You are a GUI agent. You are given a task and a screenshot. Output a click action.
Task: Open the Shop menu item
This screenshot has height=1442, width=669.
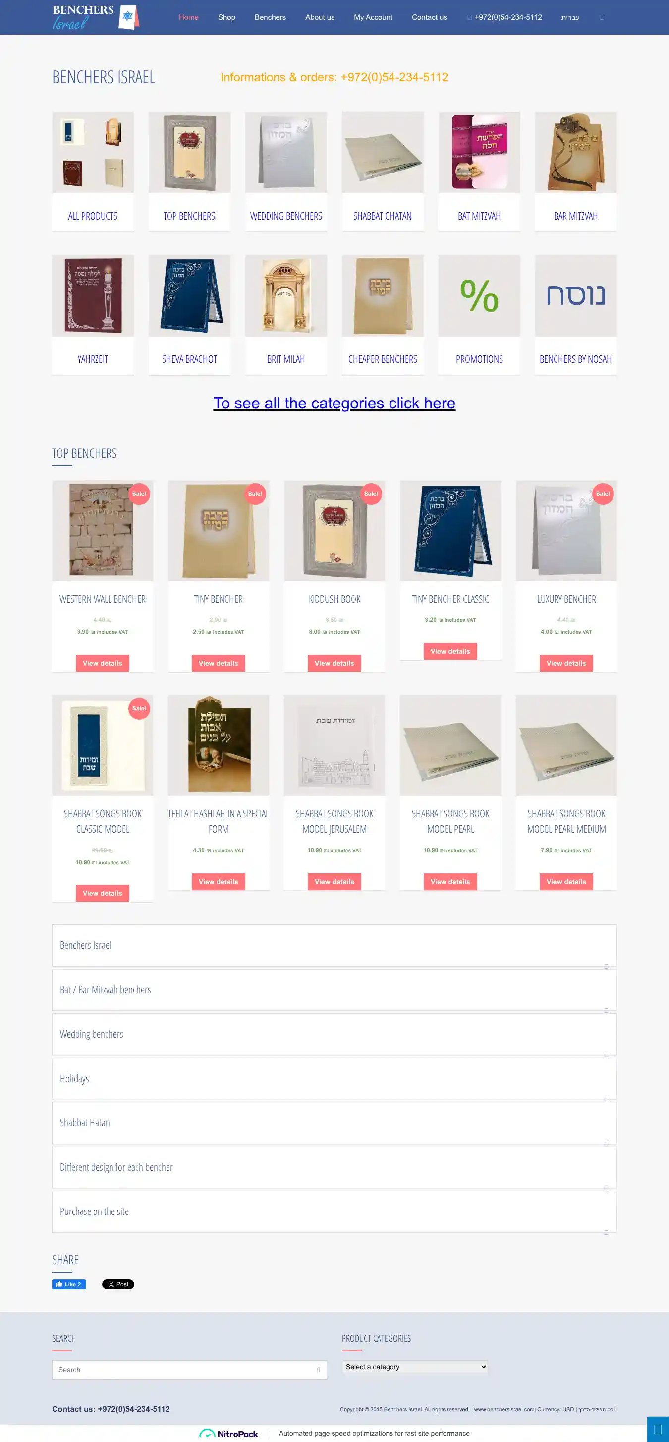pos(227,17)
